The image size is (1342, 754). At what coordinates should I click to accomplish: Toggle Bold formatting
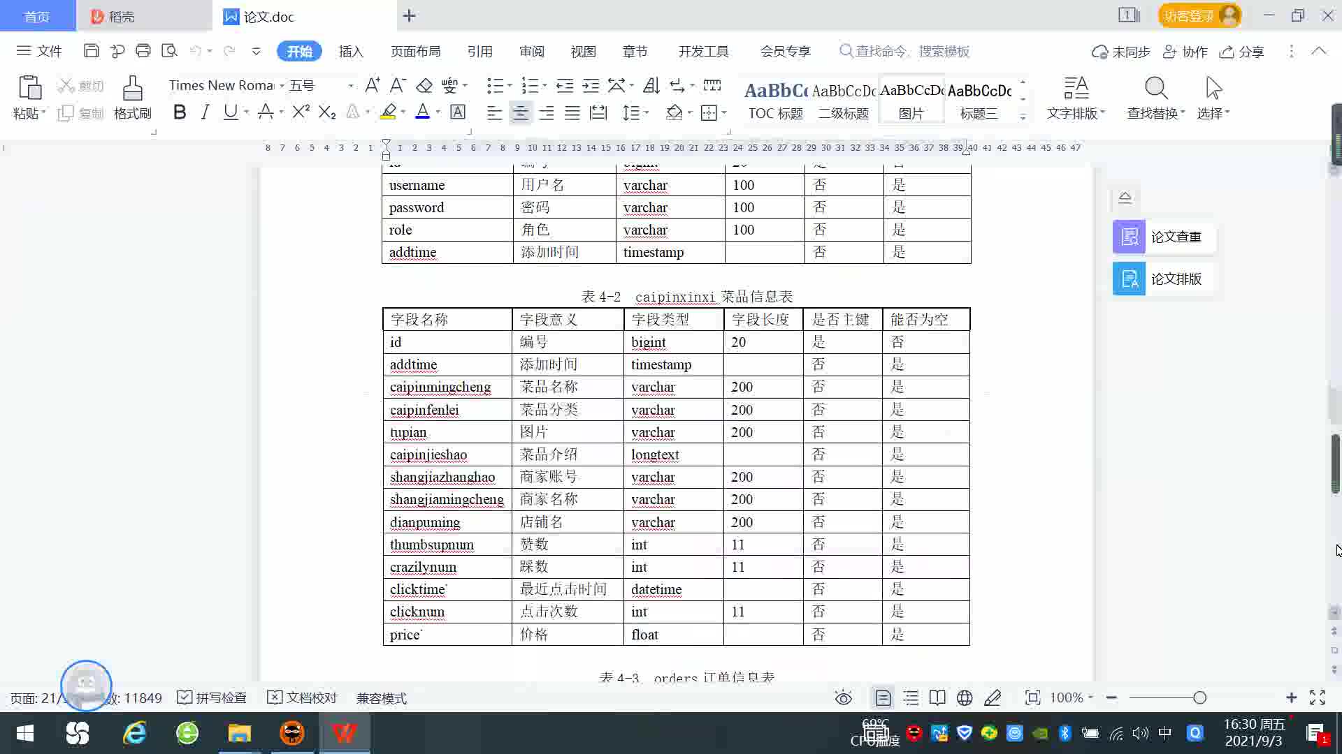pyautogui.click(x=180, y=112)
